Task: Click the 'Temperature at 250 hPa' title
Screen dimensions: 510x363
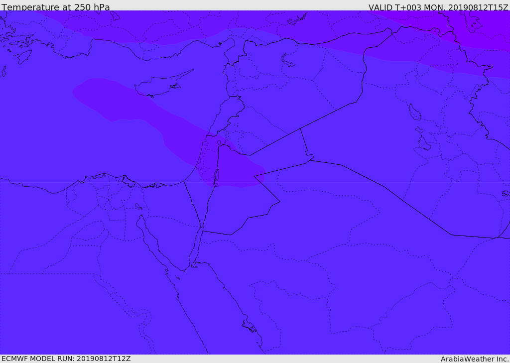Action: pos(56,7)
